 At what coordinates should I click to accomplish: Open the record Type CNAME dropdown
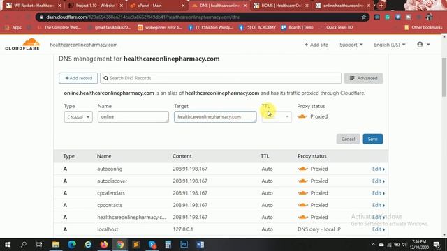[x=78, y=117]
